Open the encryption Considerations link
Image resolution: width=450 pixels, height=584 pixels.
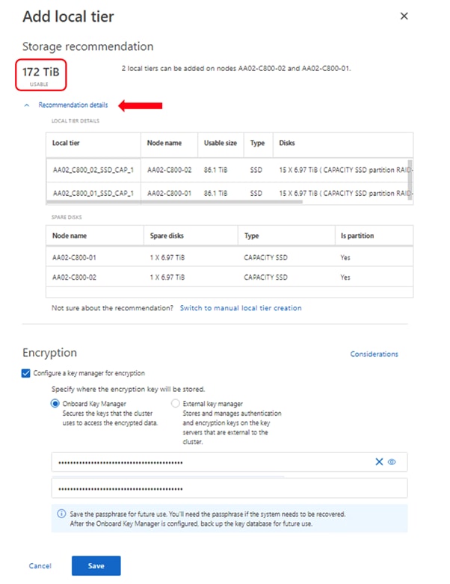374,354
